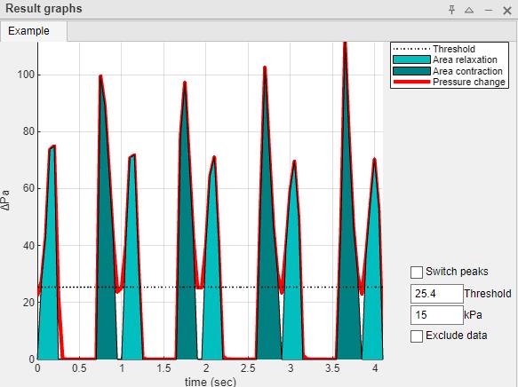Close the Result graphs panel
Image resolution: width=518 pixels, height=387 pixels.
[x=507, y=11]
